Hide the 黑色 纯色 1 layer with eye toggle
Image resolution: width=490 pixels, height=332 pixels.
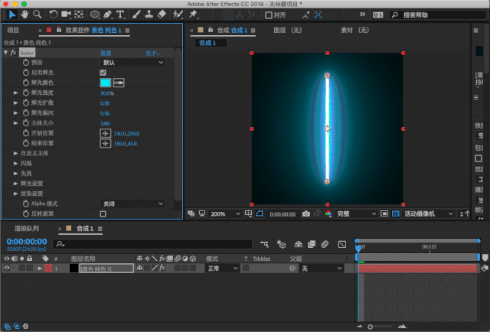pyautogui.click(x=7, y=269)
